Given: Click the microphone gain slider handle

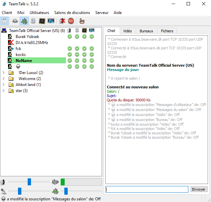Looking at the screenshot, I should pos(20,191).
